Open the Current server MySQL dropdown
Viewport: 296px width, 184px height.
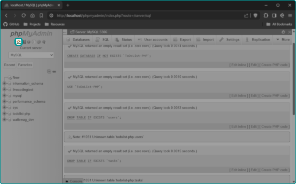pyautogui.click(x=31, y=55)
